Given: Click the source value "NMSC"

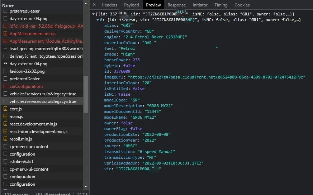Looking at the screenshot, I should [x=131, y=146].
